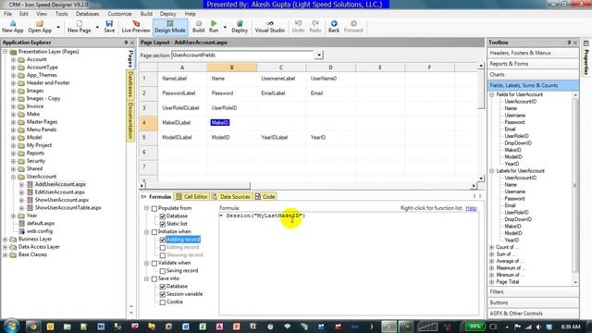
Task: Open the Databases side tab
Action: coord(130,84)
